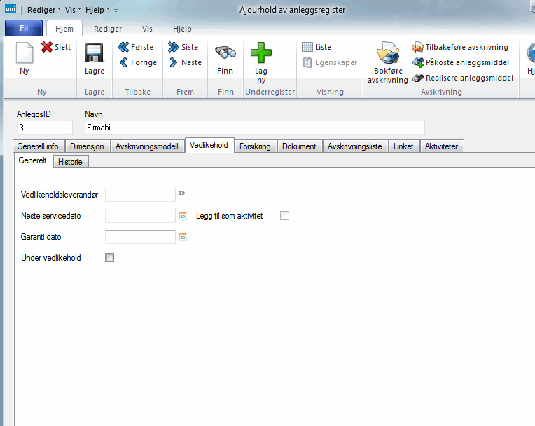Click the green plus Lag ny icon
This screenshot has width=535, height=426.
click(260, 54)
